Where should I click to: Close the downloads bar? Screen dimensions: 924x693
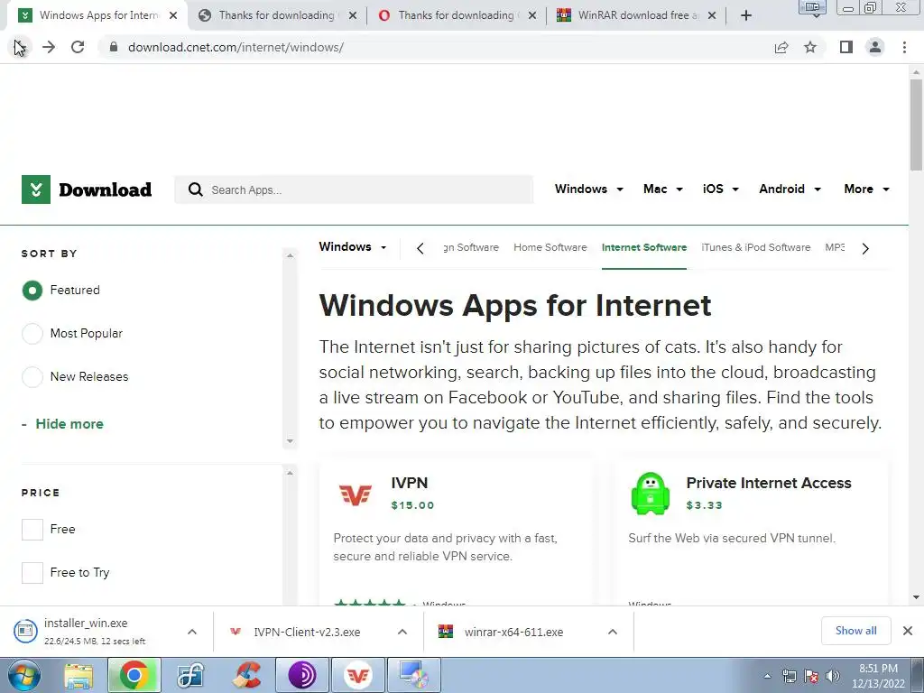pos(908,631)
